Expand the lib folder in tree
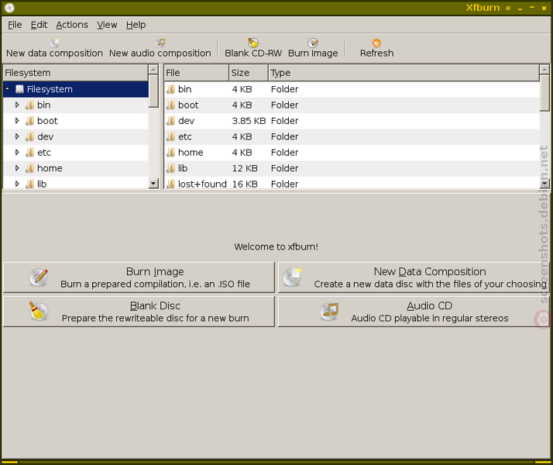 tap(17, 184)
